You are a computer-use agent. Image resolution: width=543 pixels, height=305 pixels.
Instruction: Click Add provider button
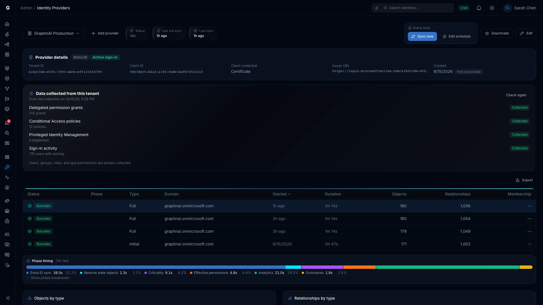(x=105, y=33)
